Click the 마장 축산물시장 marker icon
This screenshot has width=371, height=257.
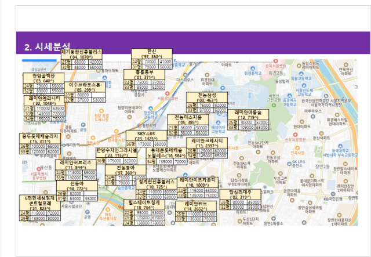click(x=108, y=209)
